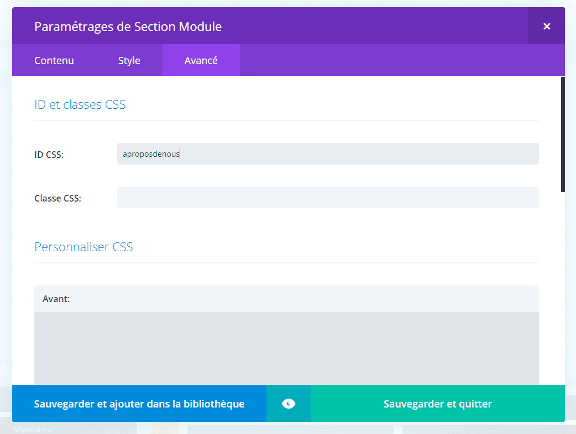Click the Avant: header above the textarea
576x434 pixels.
coord(56,299)
